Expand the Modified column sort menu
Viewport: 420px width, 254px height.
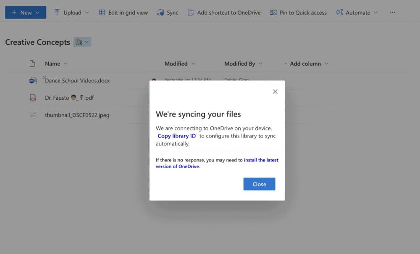click(193, 64)
